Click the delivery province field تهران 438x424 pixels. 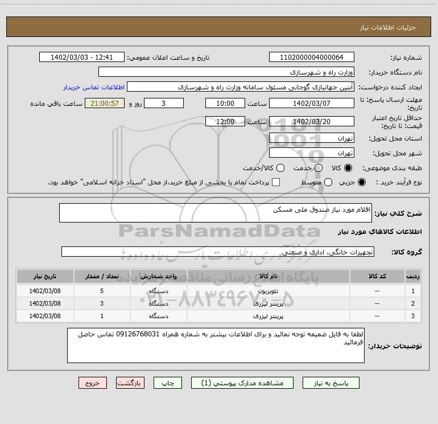312,138
